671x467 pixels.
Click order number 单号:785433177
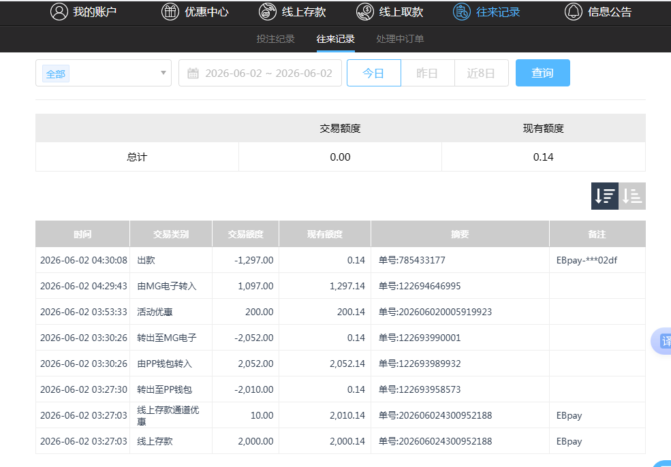click(x=411, y=260)
